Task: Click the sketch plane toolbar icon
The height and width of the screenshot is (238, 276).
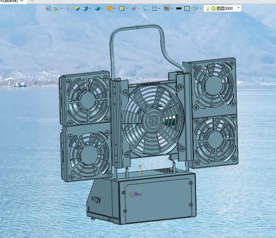Action: coord(56,8)
